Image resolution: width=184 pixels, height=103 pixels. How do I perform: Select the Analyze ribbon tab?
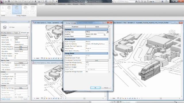tap(41, 4)
